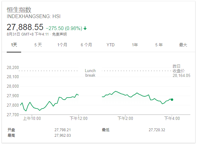Click the −275.50 (0.98%) change value
The width and height of the screenshot is (198, 145).
(x=64, y=28)
